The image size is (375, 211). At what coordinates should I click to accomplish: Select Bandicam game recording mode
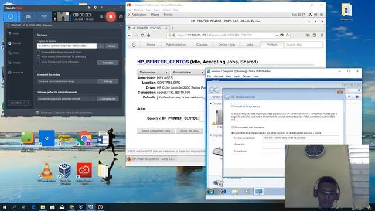click(28, 17)
